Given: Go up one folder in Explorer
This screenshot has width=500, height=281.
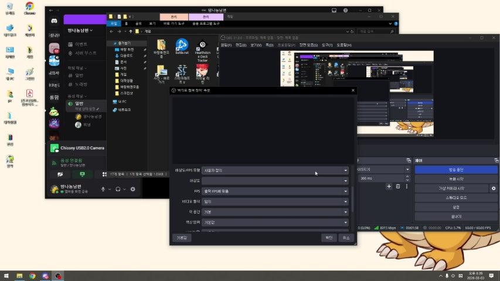Looking at the screenshot, I should click(131, 31).
